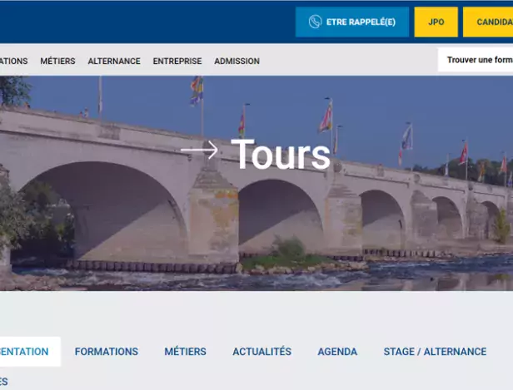Click the yellow CANDIDA button
The height and width of the screenshot is (390, 513).
[488, 22]
